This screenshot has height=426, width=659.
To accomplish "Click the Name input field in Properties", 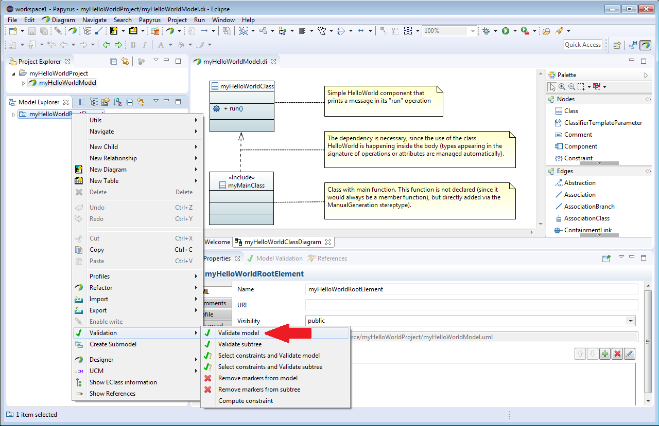I will point(472,289).
